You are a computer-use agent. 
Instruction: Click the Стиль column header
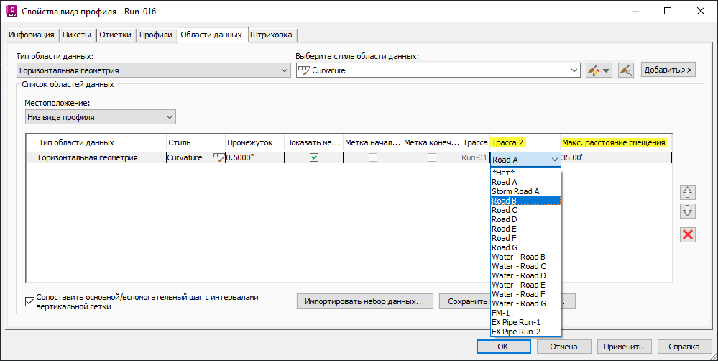point(196,142)
